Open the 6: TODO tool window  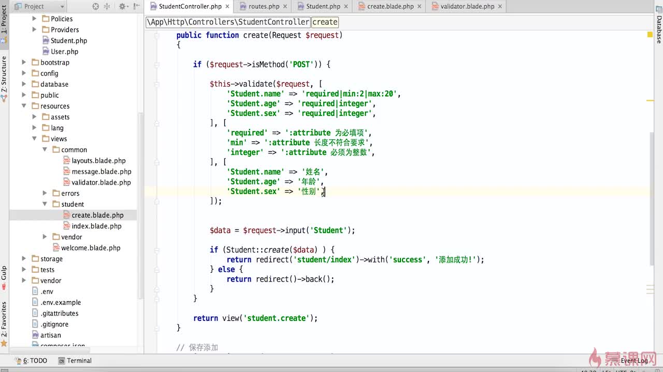31,361
